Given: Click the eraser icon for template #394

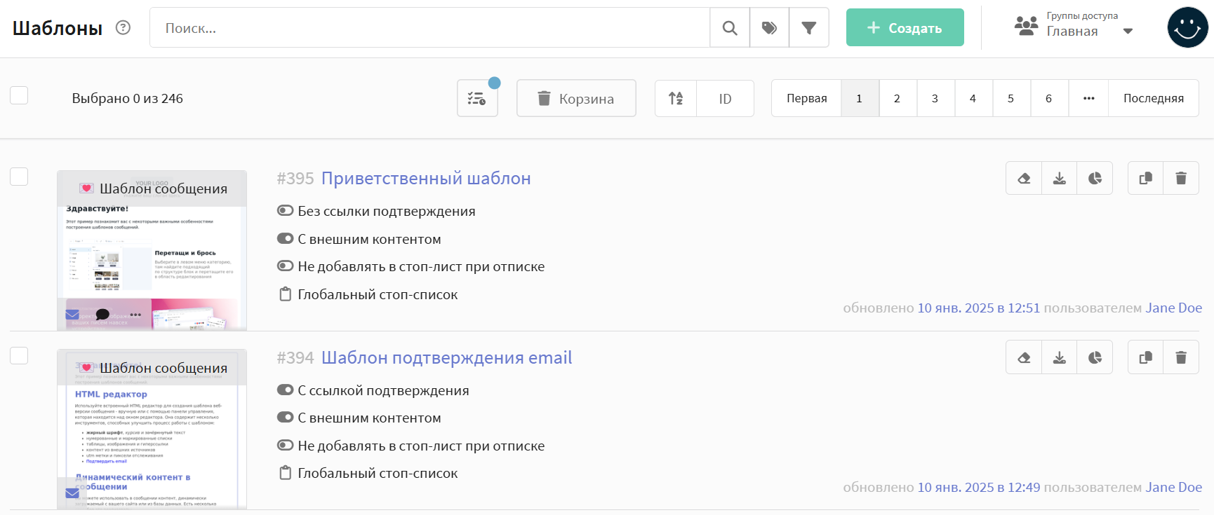Looking at the screenshot, I should click(1024, 357).
